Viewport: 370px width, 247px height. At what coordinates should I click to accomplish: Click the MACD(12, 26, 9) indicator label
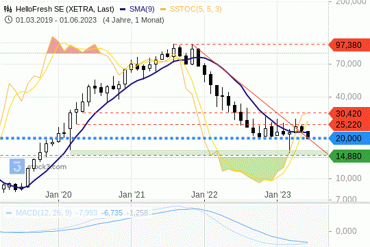pos(43,213)
